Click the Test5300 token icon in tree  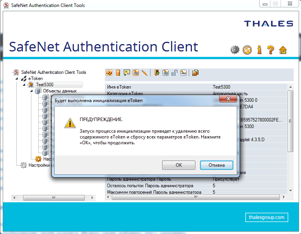pyautogui.click(x=31, y=84)
